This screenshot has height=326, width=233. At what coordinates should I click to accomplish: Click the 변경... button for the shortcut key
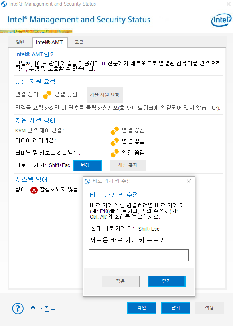click(x=87, y=165)
